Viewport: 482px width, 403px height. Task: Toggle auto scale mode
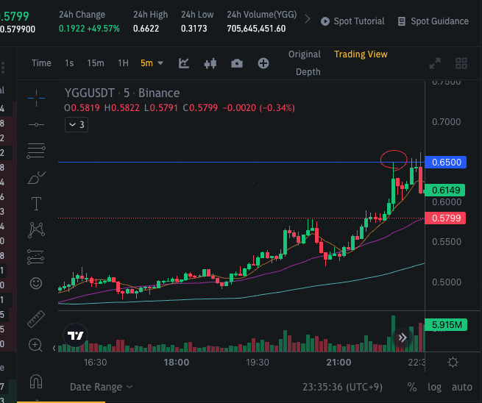coord(461,387)
